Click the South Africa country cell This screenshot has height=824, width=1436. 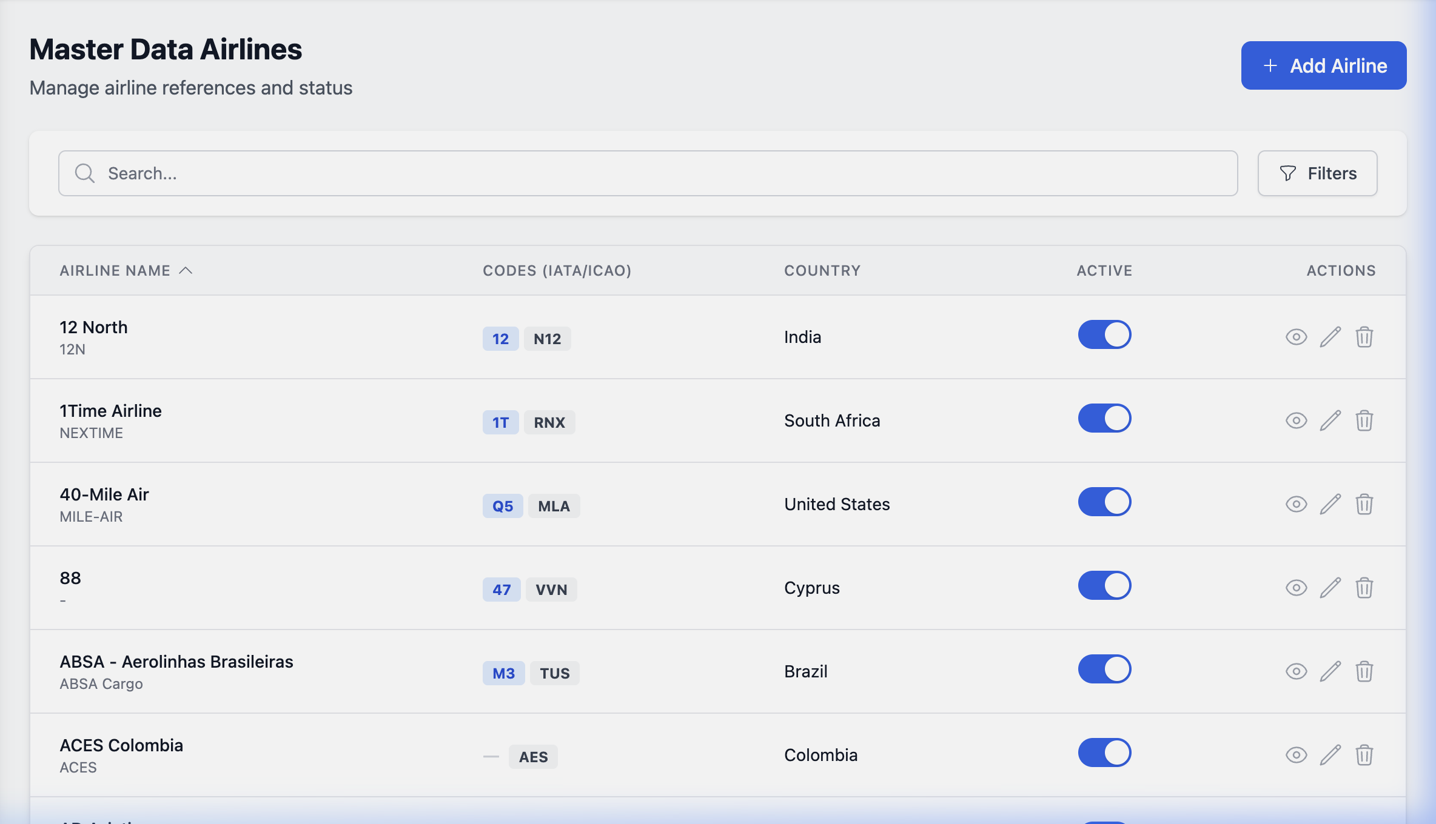[832, 420]
